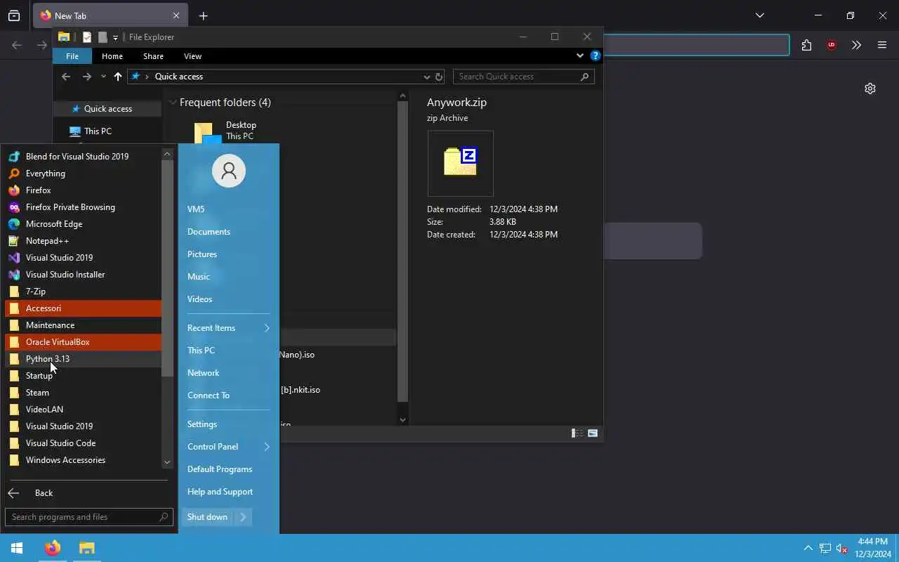Open the Shut down options arrow

[243, 517]
